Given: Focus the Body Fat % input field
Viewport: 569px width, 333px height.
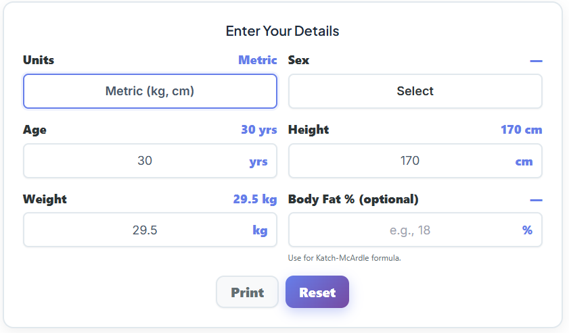Looking at the screenshot, I should coord(401,230).
